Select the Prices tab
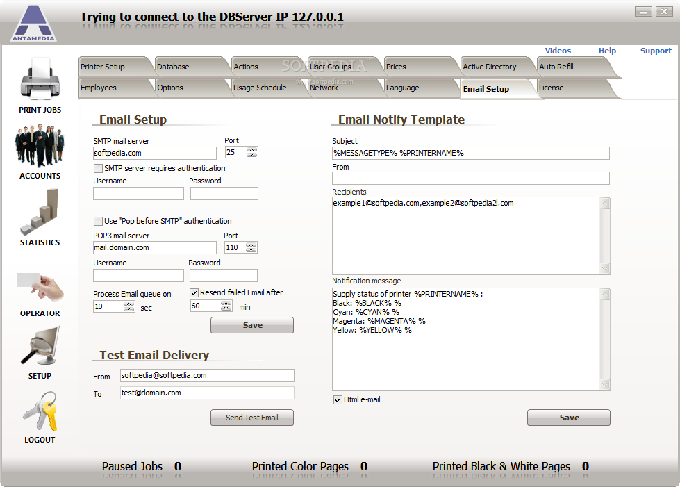The height and width of the screenshot is (487, 680). tap(420, 67)
